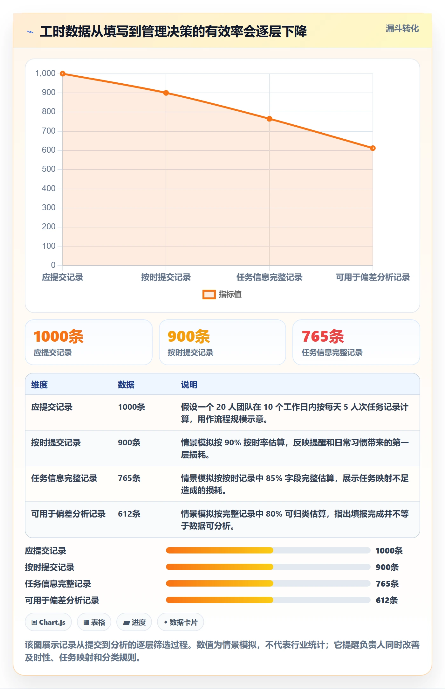This screenshot has width=445, height=689.
Task: Click the 任务信息完整记录 data point on chart
Action: coord(269,119)
